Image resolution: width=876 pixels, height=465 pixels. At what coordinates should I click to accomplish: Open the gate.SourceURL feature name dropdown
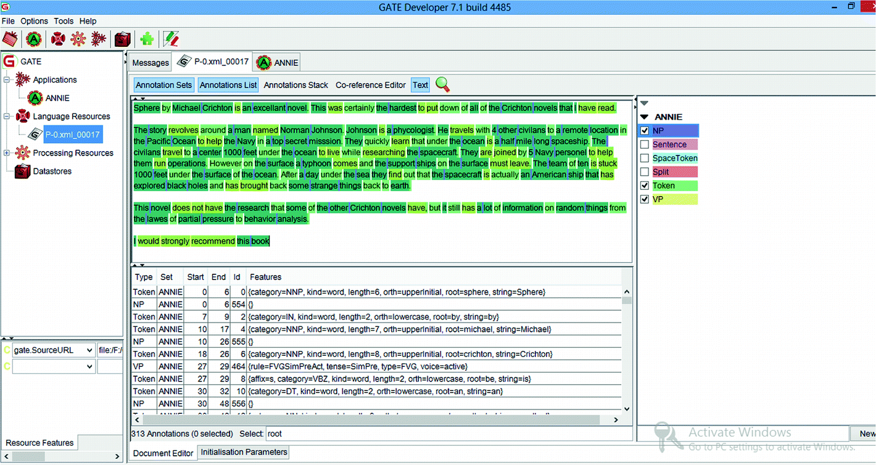point(90,350)
